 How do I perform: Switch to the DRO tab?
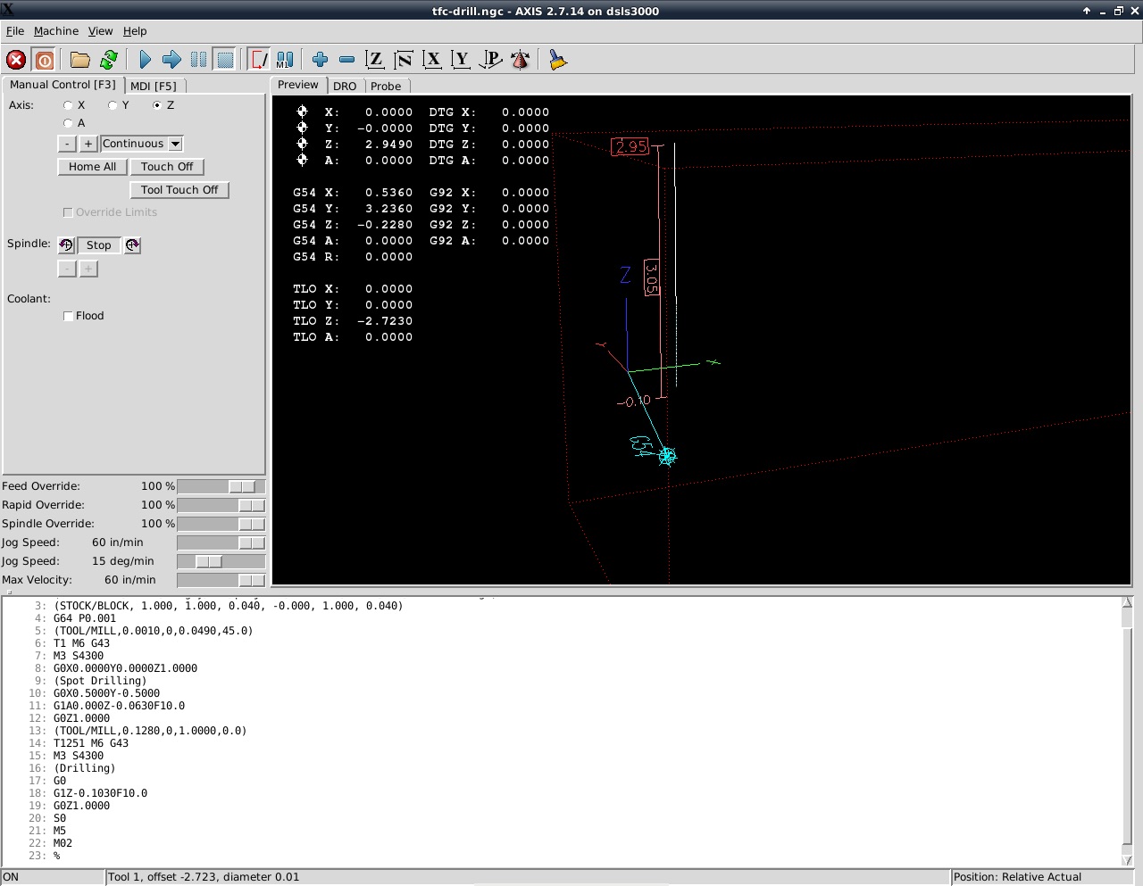coord(345,87)
